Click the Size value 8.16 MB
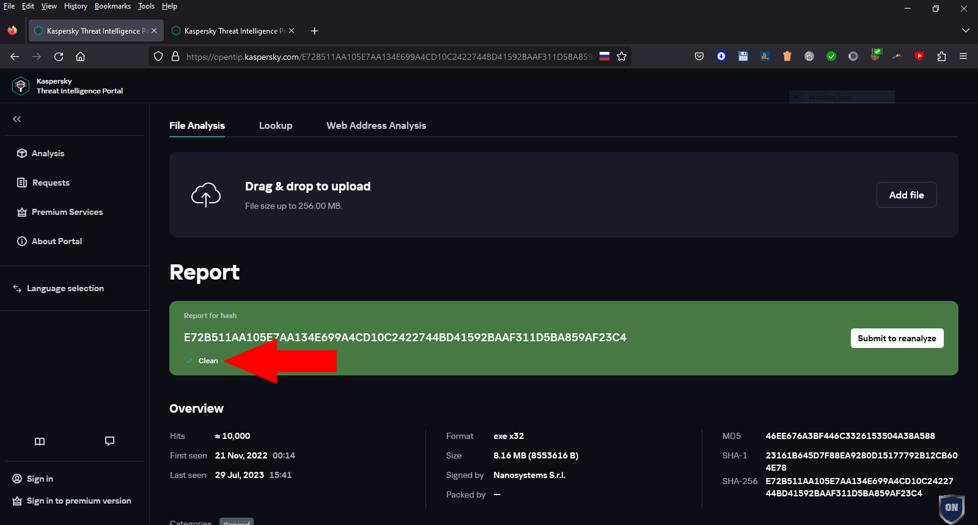The height and width of the screenshot is (525, 978). click(536, 455)
